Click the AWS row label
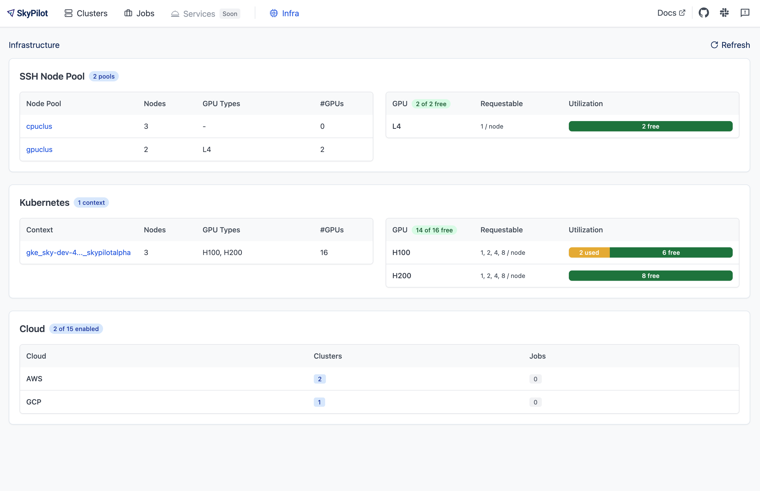Screen dimensions: 760x491 coord(34,379)
